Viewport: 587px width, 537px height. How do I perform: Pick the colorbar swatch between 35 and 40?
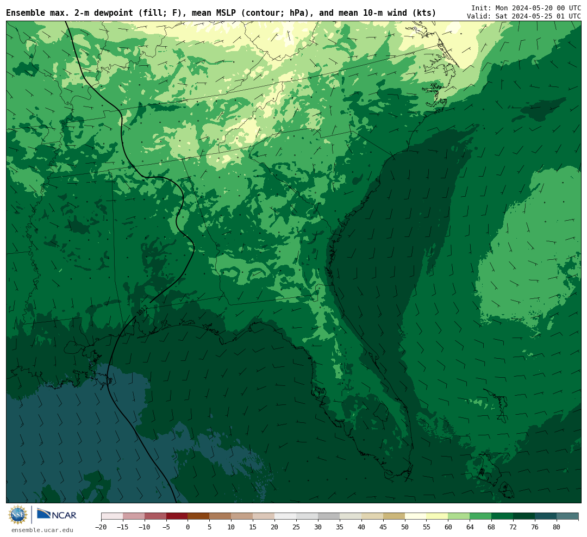pos(351,516)
